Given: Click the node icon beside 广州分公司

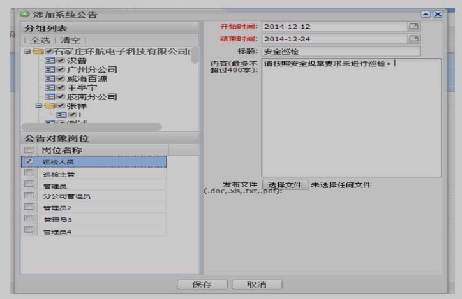Looking at the screenshot, I should coord(50,69).
